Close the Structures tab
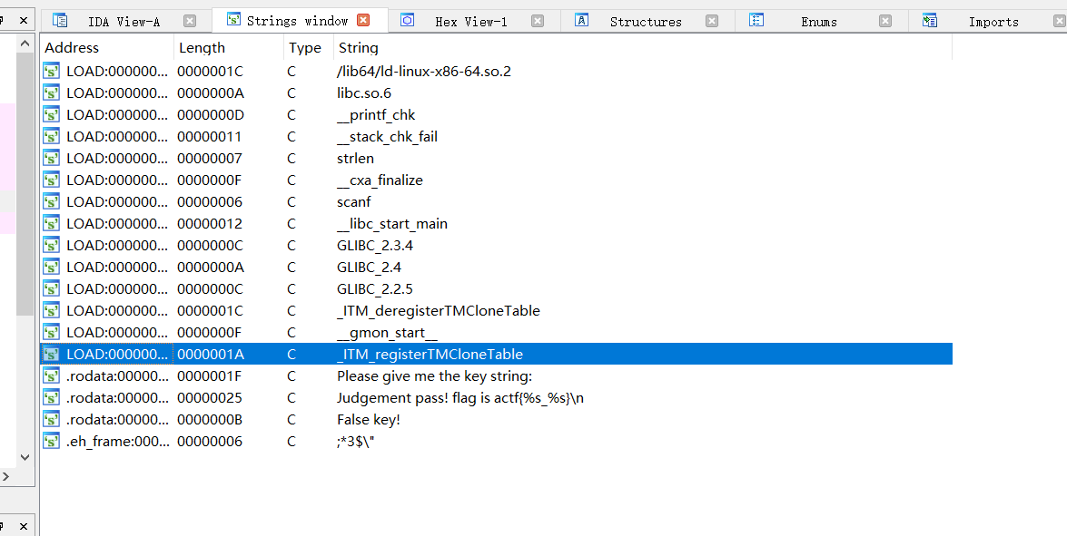Screen dimensions: 1067x536 pos(712,21)
